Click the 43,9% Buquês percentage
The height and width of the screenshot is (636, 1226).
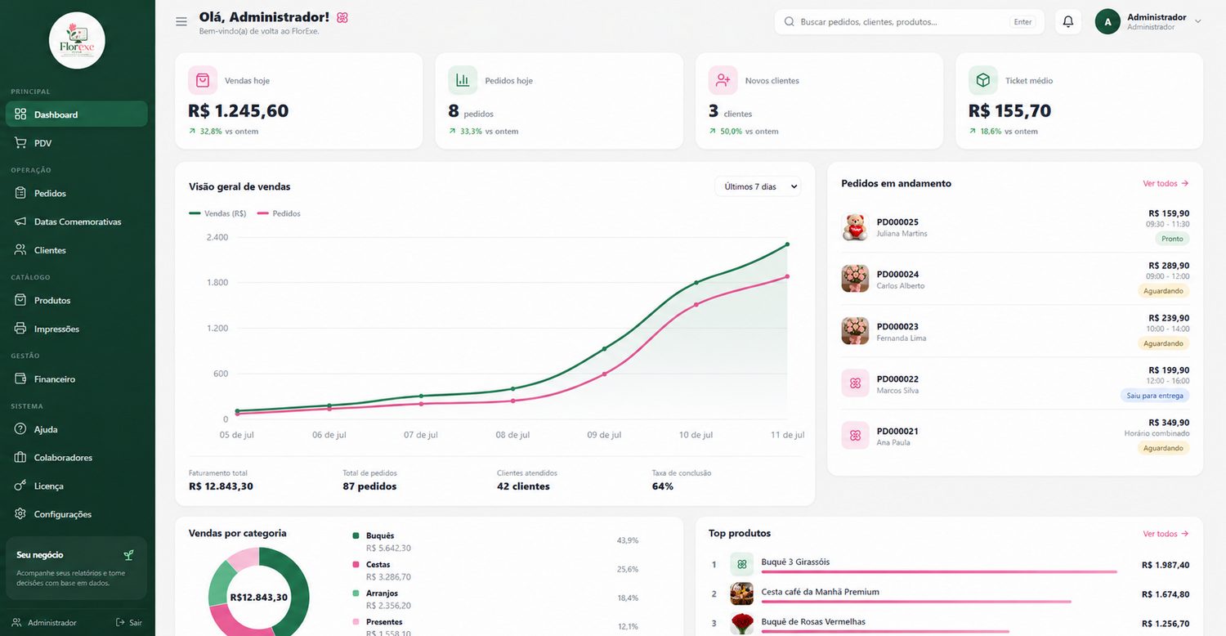[x=628, y=540]
